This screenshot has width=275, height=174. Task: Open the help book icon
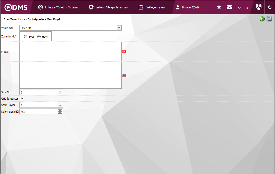(x=259, y=7)
